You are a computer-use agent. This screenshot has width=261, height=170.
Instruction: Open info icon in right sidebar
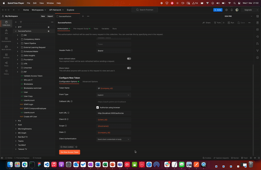(257, 58)
